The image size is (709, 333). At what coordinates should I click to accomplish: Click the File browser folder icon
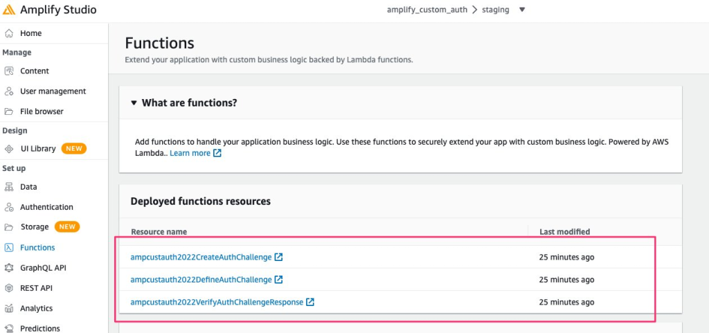pos(8,111)
